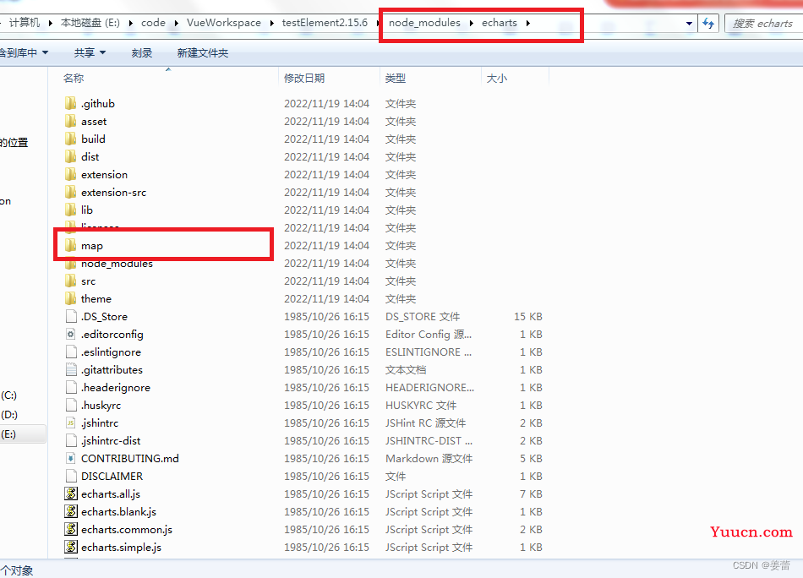Go to the VueWorkspace breadcrumb
Screen dimensions: 803x578
click(224, 23)
